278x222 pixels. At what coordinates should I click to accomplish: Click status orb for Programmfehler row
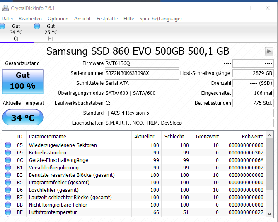[8, 182]
